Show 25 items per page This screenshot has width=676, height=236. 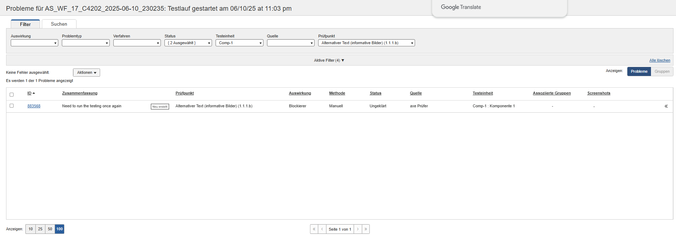(40, 229)
